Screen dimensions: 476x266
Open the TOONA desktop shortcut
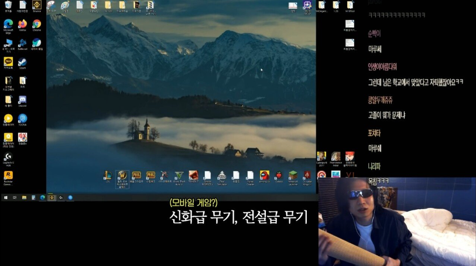pos(22,120)
